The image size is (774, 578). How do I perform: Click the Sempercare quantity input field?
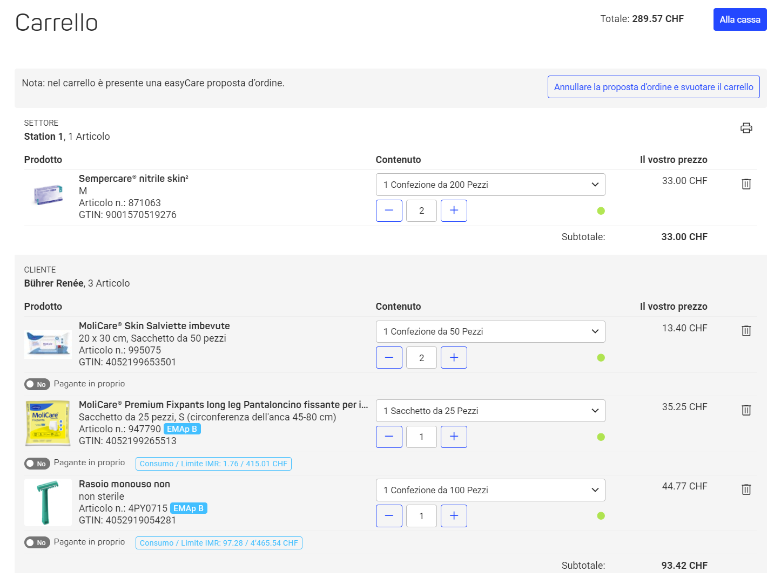tap(421, 210)
